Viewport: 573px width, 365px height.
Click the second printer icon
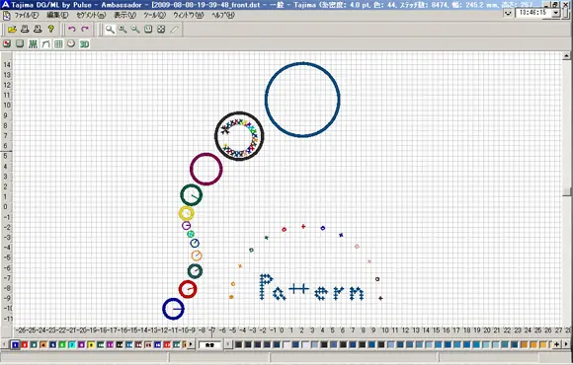[x=38, y=30]
